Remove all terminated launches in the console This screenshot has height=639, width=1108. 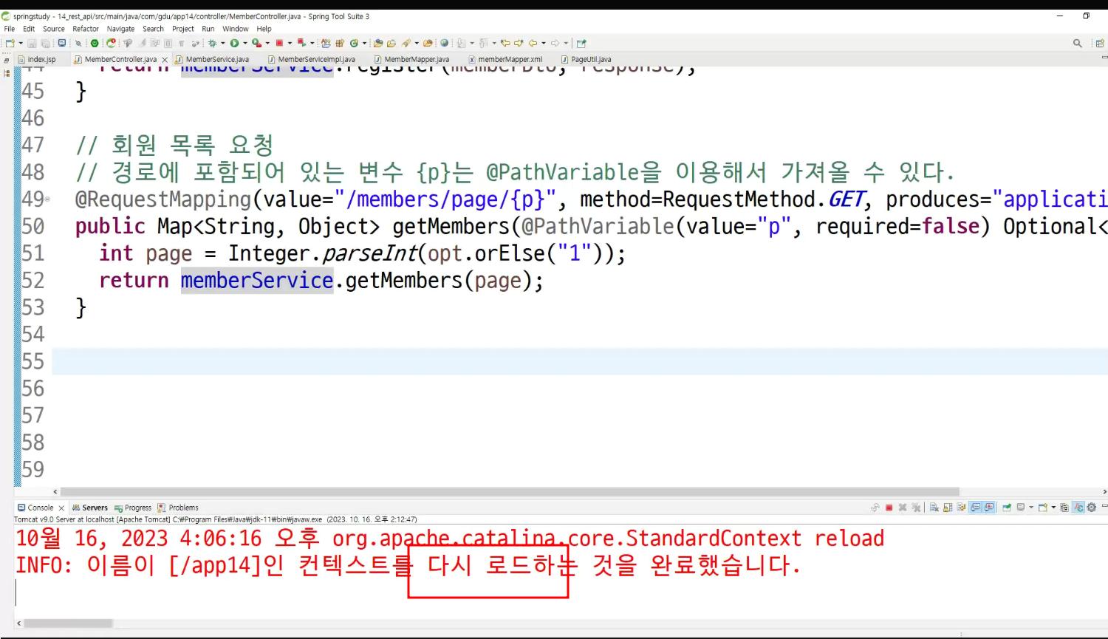click(x=916, y=508)
